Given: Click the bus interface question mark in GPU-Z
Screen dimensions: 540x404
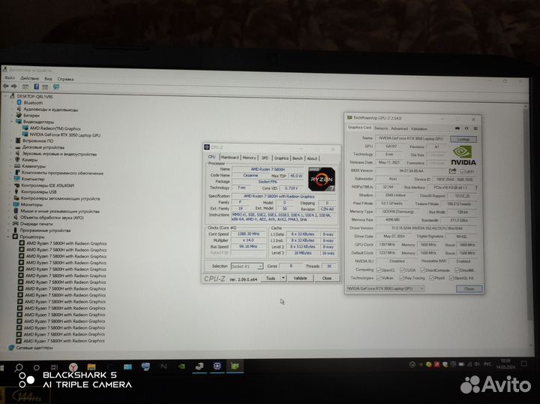Looking at the screenshot, I should tap(476, 188).
